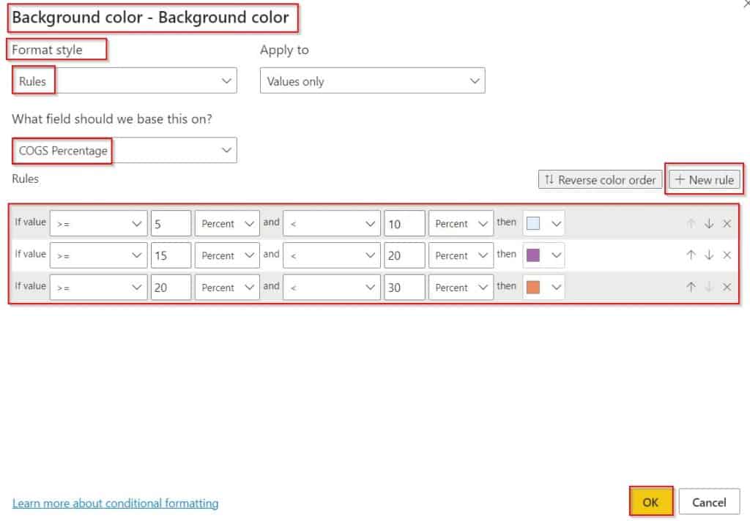Click the third rule's lower value 20 field
750x521 pixels.
click(171, 288)
